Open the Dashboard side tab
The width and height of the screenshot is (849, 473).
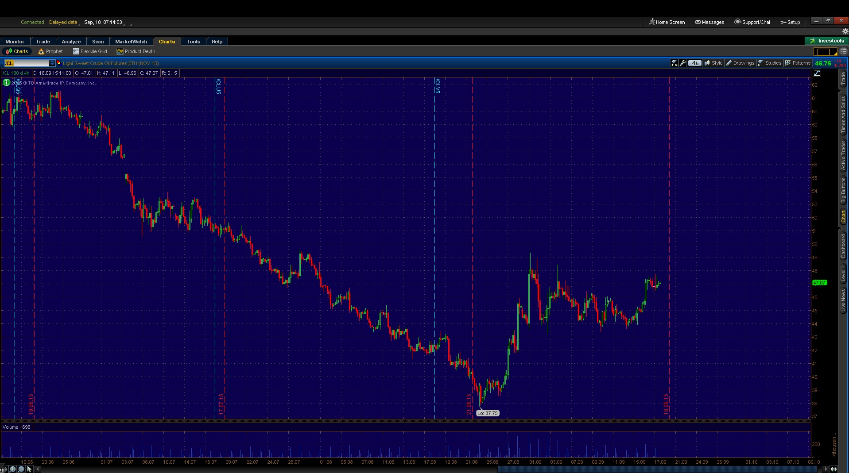click(843, 246)
